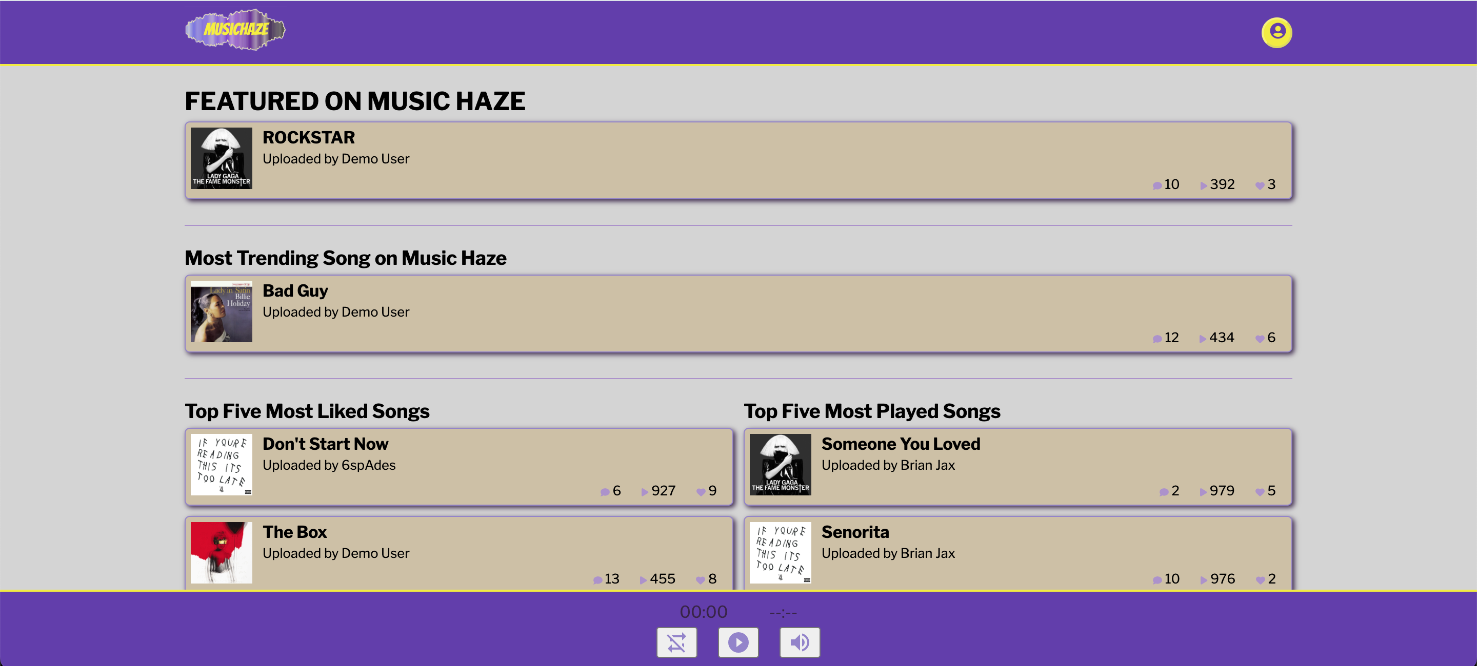Toggle mute with the volume icon
The height and width of the screenshot is (666, 1477).
[x=800, y=642]
